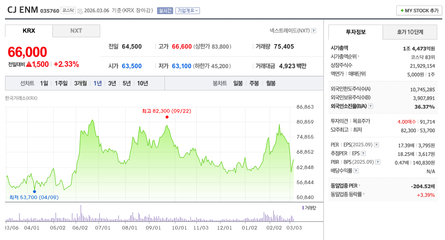Select the 1주일 line chart period
This screenshot has height=240, width=445.
pyautogui.click(x=61, y=83)
